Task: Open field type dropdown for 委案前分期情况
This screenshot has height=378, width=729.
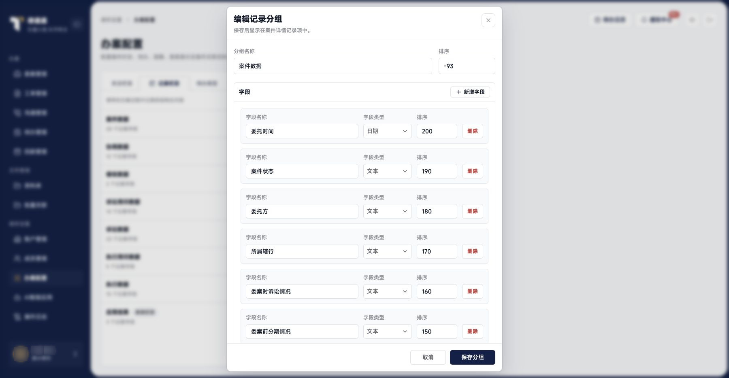Action: click(x=387, y=331)
